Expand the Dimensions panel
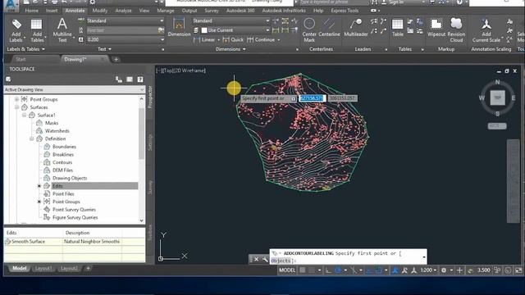The width and height of the screenshot is (525, 295). 231,49
